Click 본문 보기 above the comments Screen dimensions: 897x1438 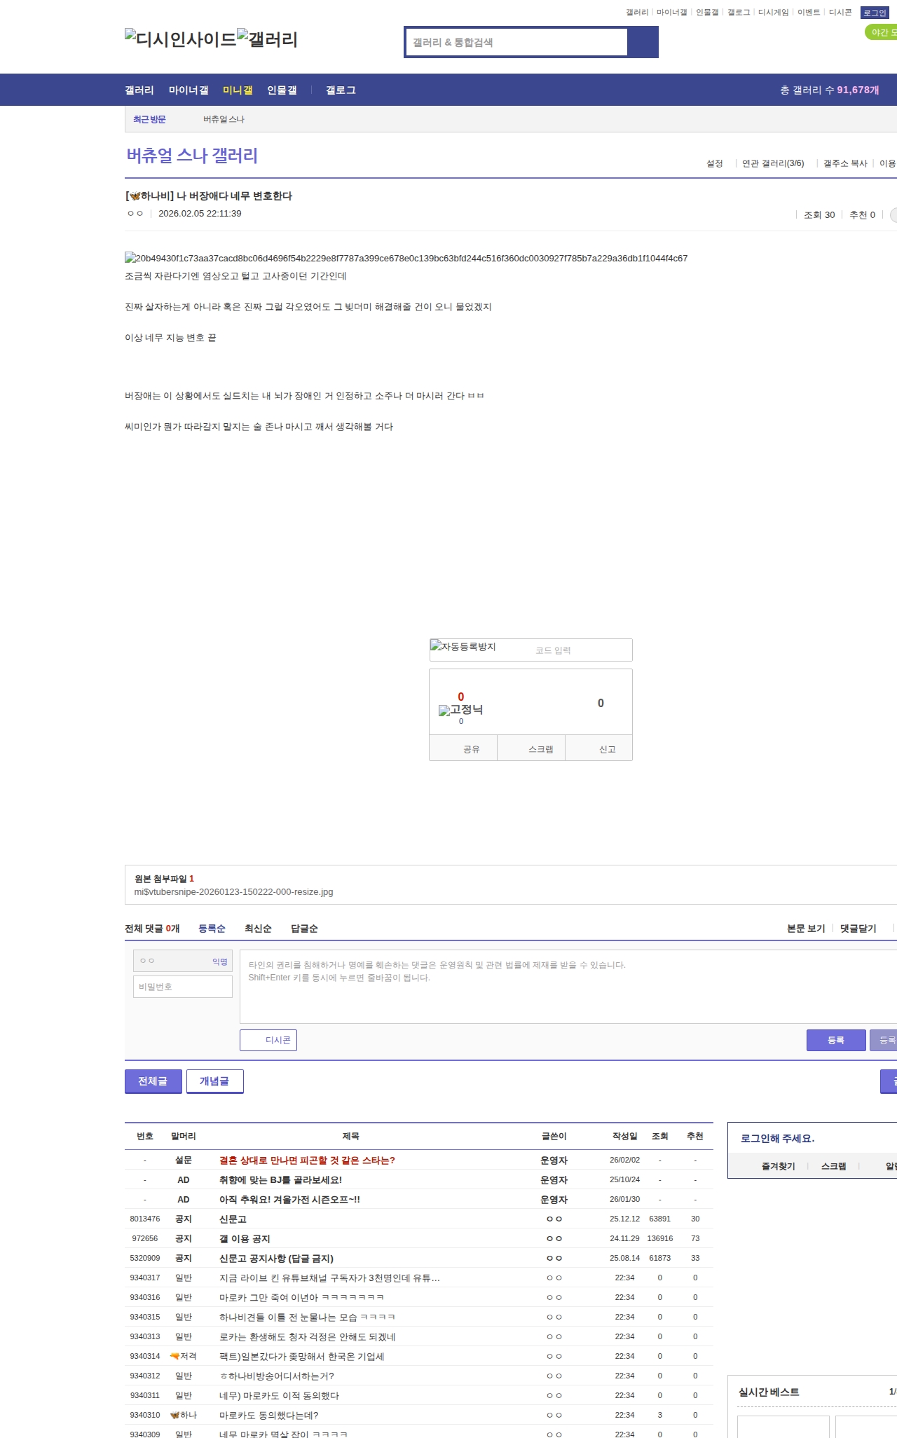[x=806, y=929]
